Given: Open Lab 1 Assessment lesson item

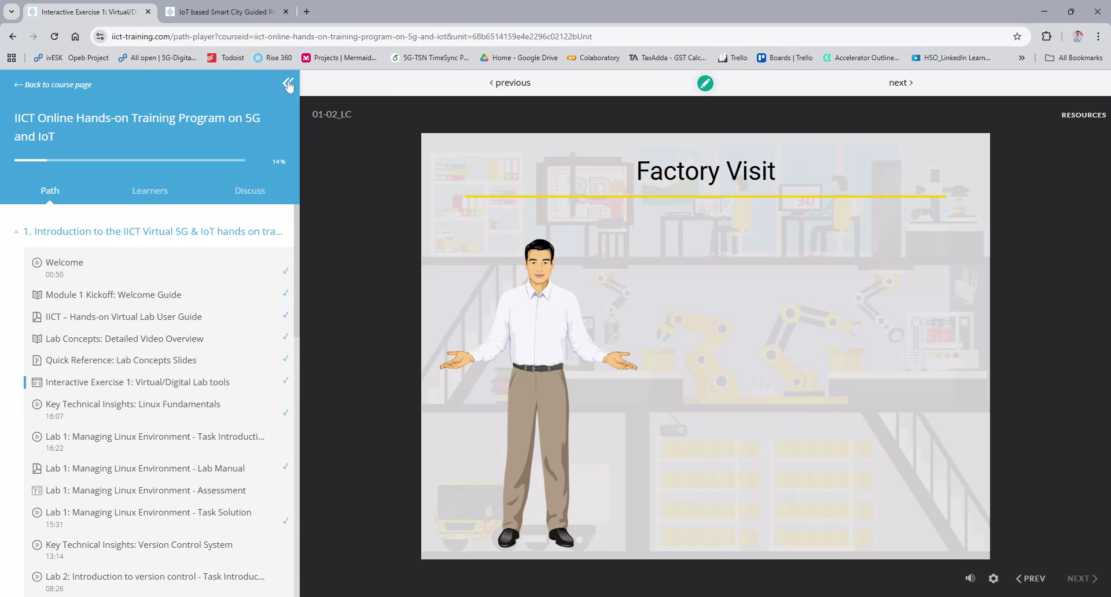Looking at the screenshot, I should pyautogui.click(x=145, y=490).
